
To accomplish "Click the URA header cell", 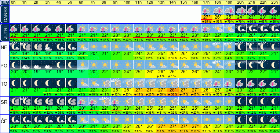I will tap(5, 3).
